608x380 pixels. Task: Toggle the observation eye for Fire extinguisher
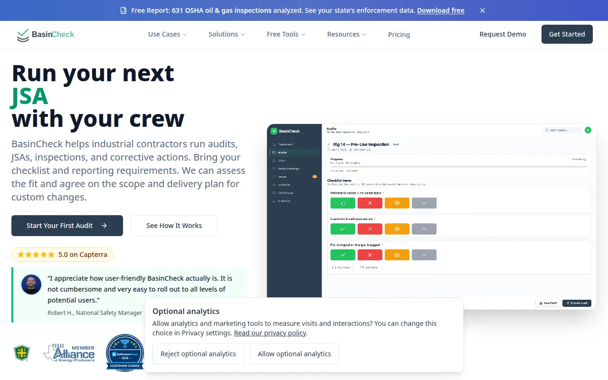(x=397, y=255)
